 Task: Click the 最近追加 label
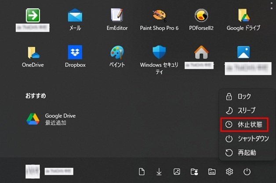(56, 123)
